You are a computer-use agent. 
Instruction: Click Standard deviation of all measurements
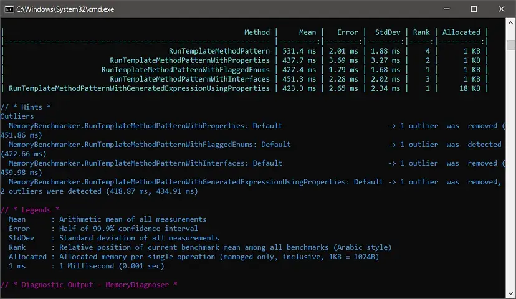point(139,238)
